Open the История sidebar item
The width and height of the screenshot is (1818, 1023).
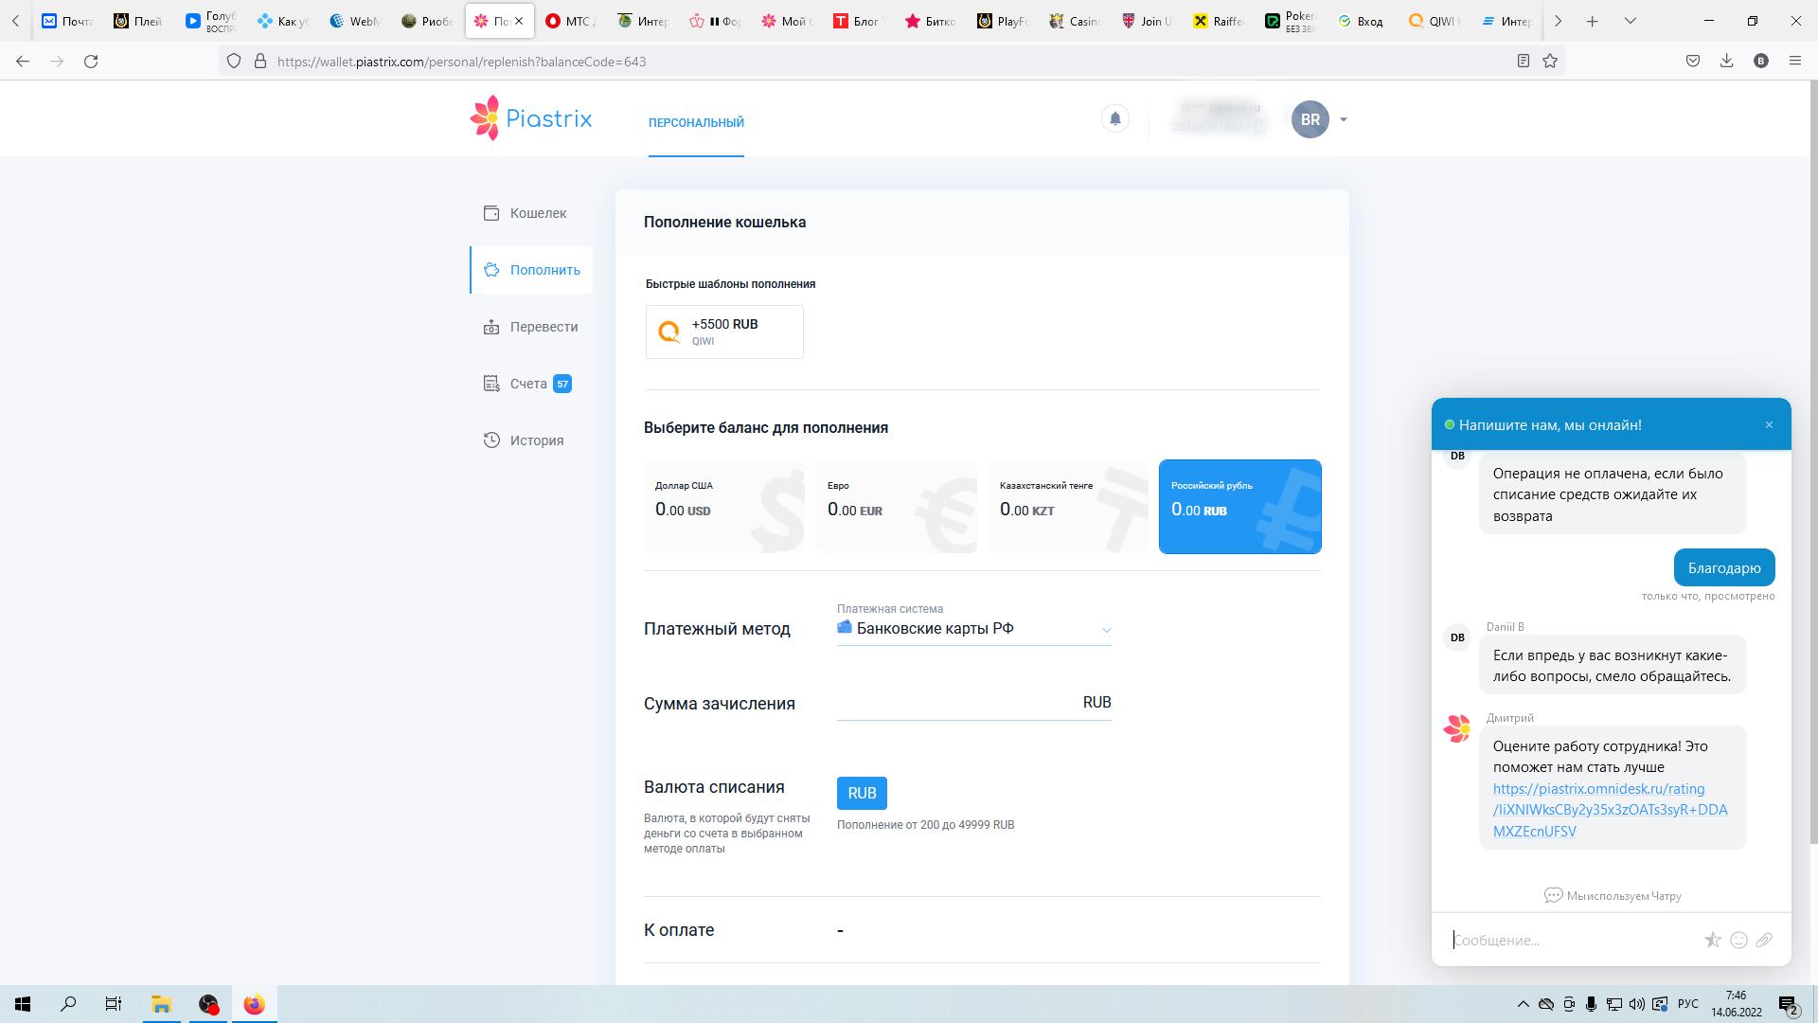point(536,440)
